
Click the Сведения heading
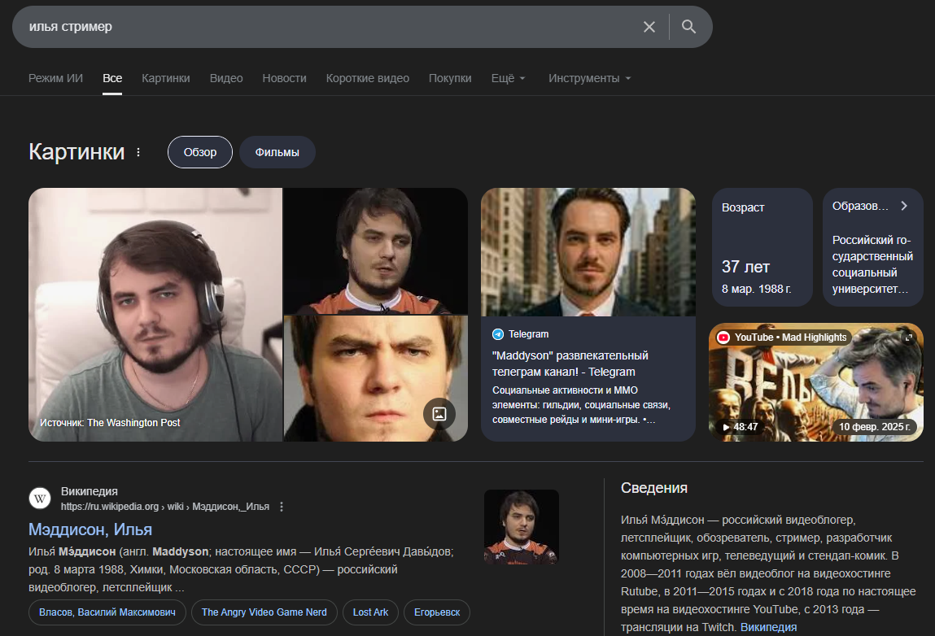point(654,488)
